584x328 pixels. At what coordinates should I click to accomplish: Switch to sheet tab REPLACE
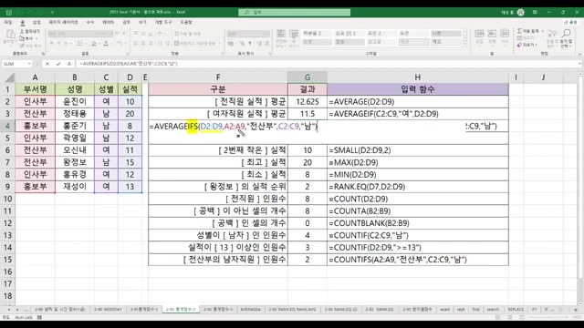pyautogui.click(x=516, y=310)
